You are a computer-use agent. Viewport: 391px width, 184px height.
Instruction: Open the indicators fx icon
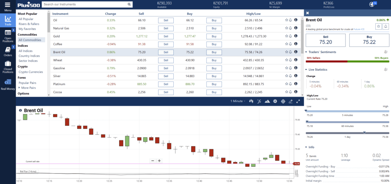(x=259, y=101)
